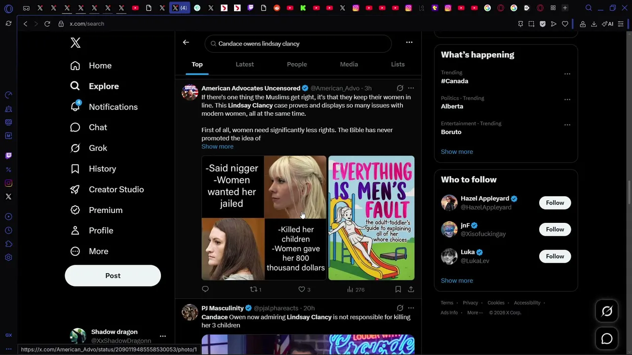The width and height of the screenshot is (632, 355).
Task: Open the ad blocker shield icon
Action: pyautogui.click(x=543, y=24)
